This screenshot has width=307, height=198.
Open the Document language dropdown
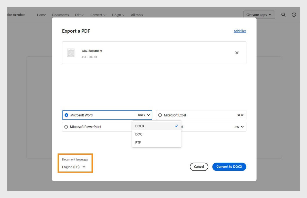(73, 167)
